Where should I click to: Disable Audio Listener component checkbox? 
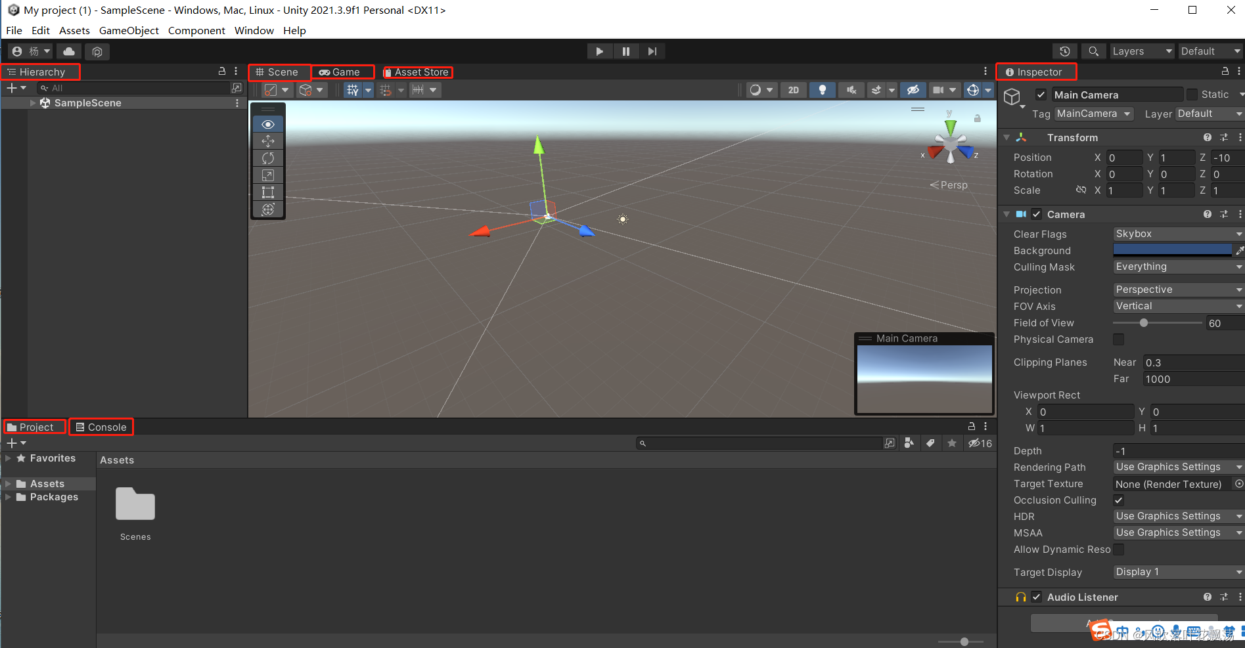point(1036,597)
